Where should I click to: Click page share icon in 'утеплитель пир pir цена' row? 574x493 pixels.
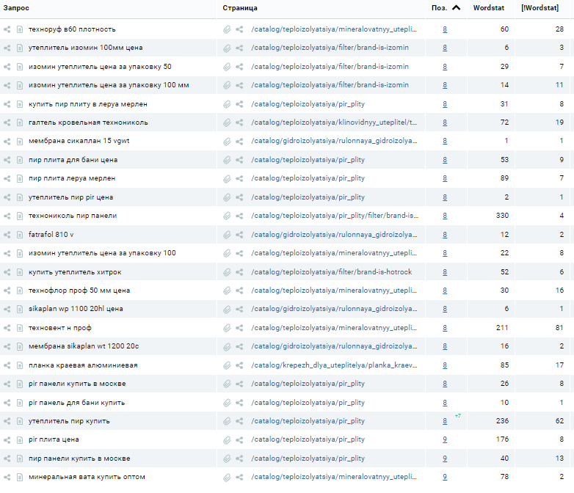pyautogui.click(x=239, y=197)
